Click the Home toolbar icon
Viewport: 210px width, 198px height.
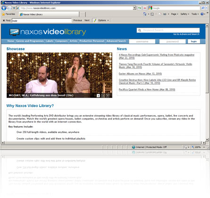[x=145, y=14]
